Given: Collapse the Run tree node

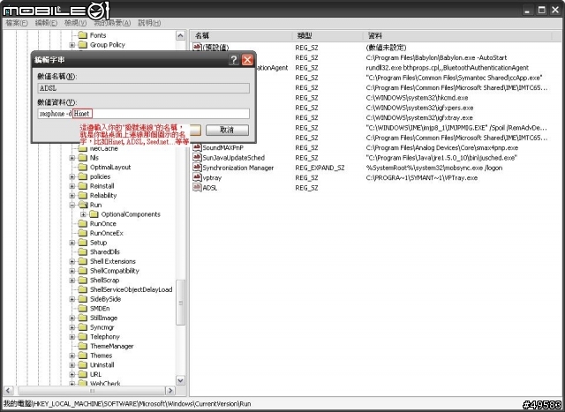Looking at the screenshot, I should [72, 205].
